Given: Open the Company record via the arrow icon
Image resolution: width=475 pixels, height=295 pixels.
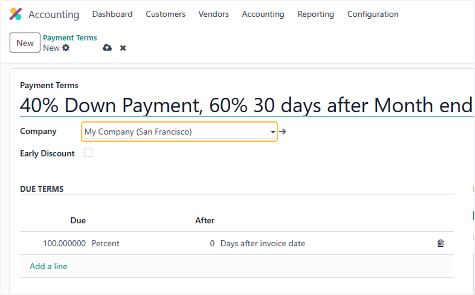Looking at the screenshot, I should pyautogui.click(x=283, y=132).
